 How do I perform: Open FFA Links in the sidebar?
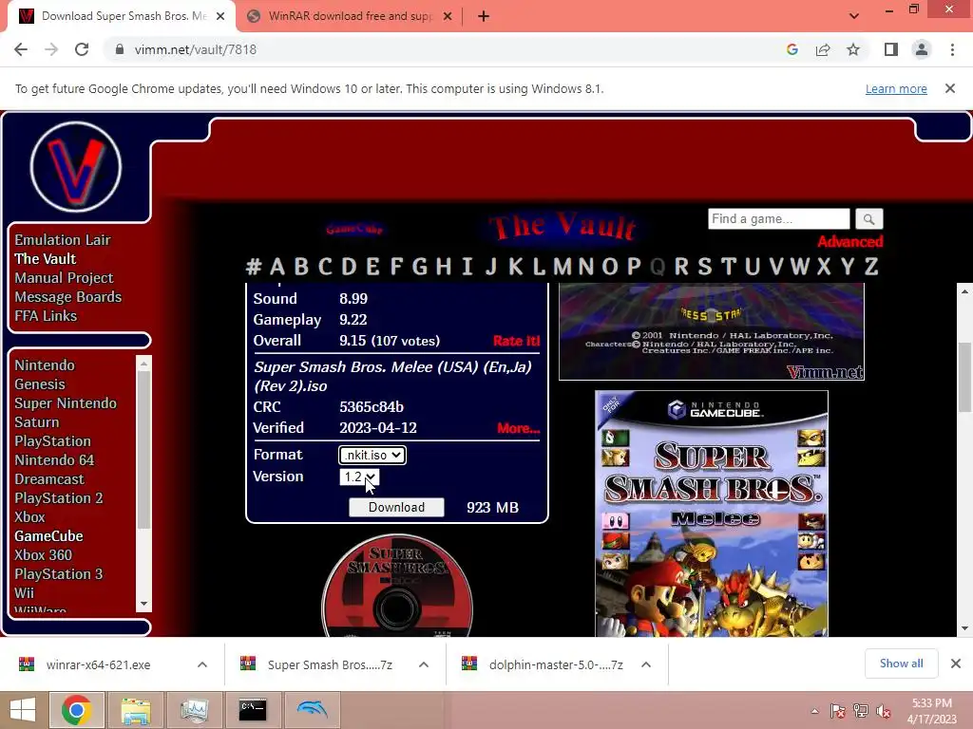click(x=46, y=316)
